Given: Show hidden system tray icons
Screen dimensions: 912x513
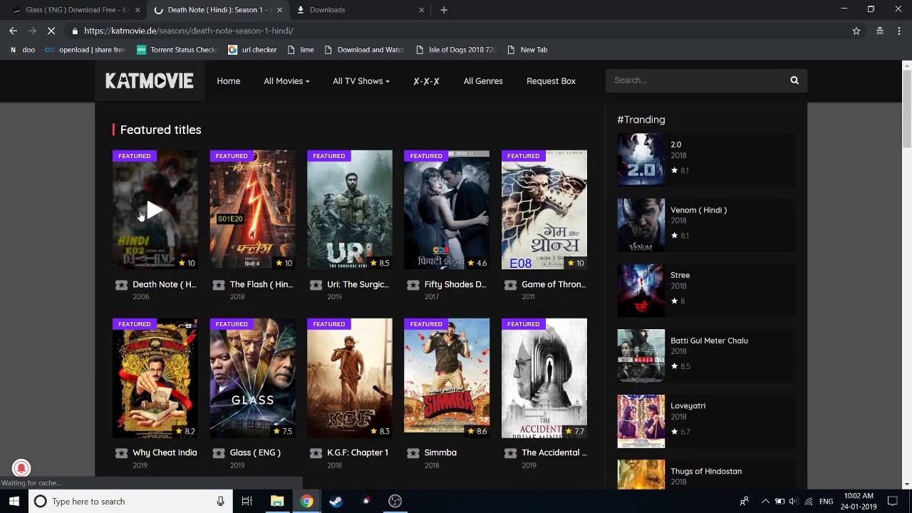Looking at the screenshot, I should 765,502.
